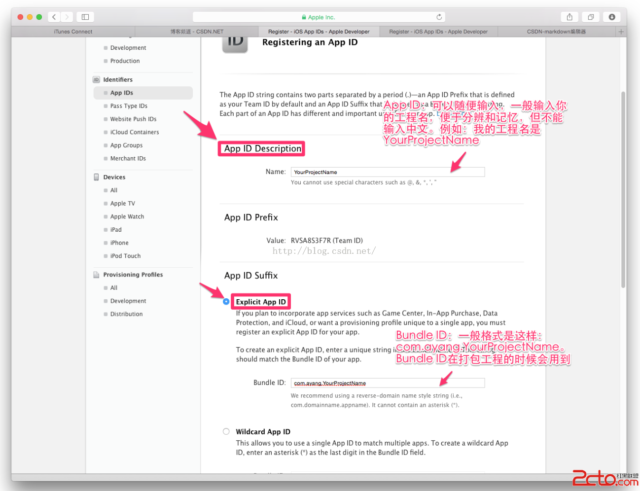Click the RVSA8S3F7R (Team ID) value

tap(327, 241)
